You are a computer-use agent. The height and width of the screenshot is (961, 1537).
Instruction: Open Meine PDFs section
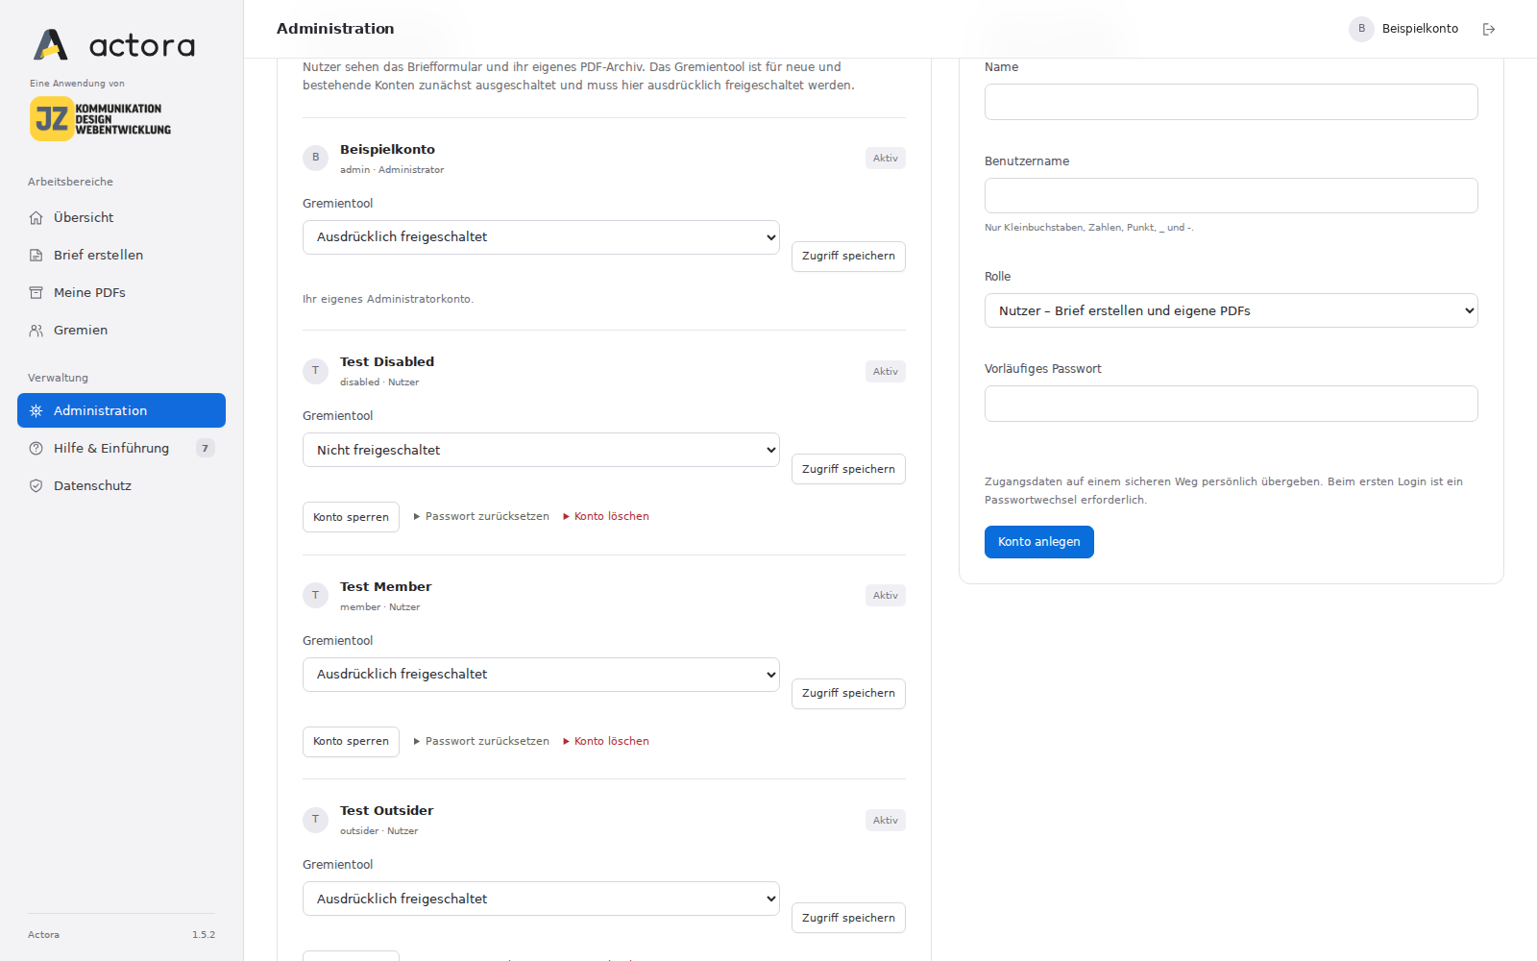tap(121, 293)
